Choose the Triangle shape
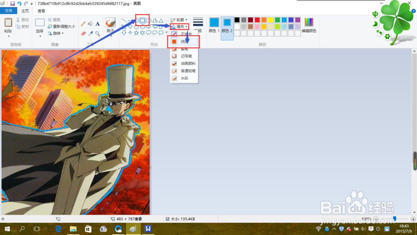 click(161, 20)
